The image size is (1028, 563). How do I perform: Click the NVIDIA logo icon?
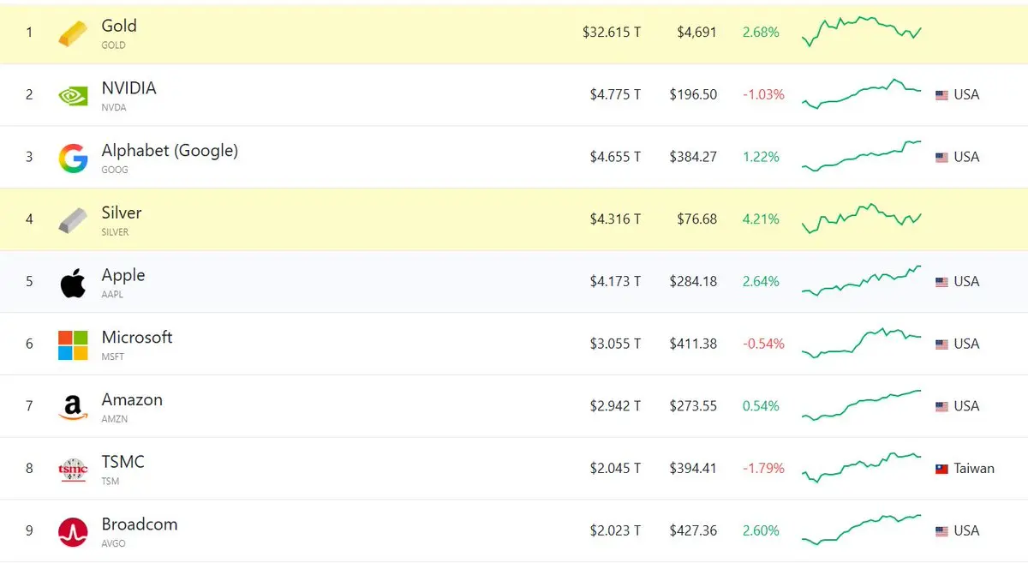point(73,95)
